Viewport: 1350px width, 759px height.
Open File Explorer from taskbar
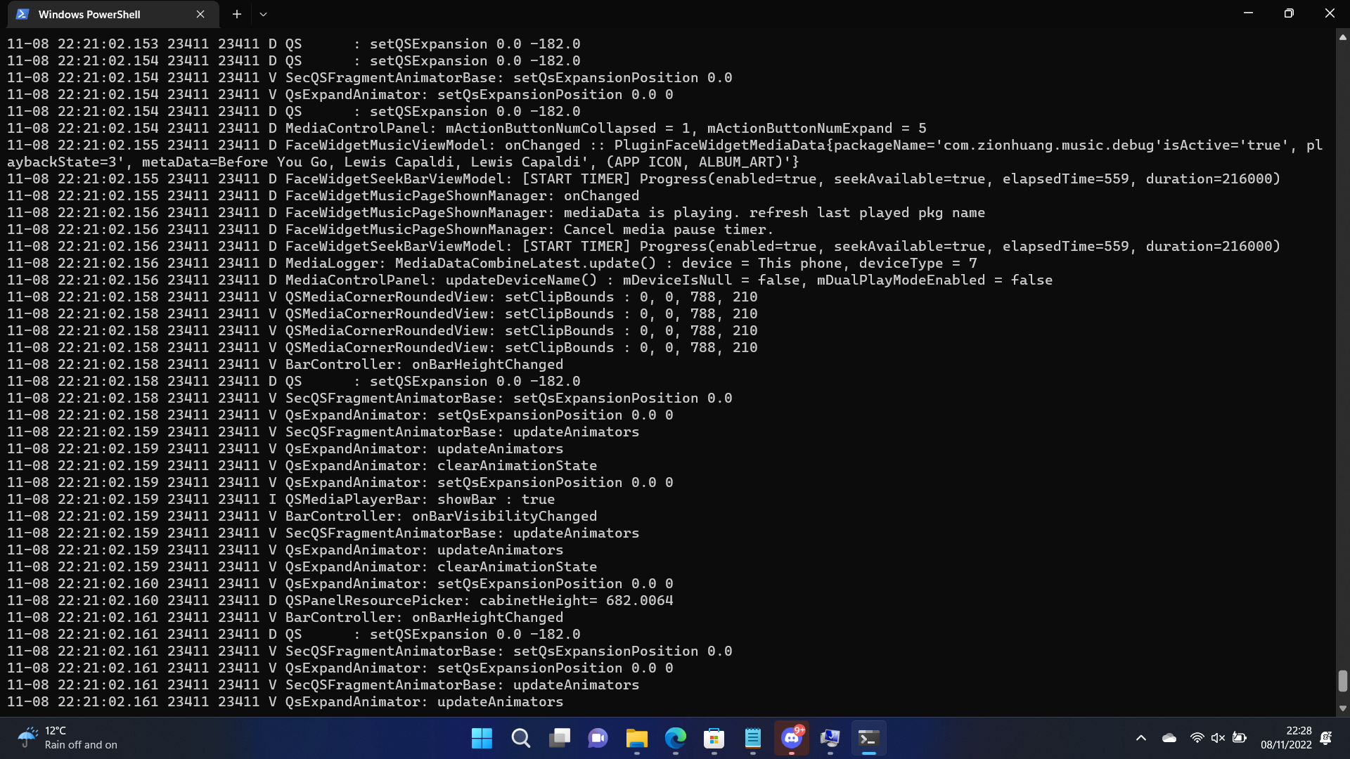pyautogui.click(x=637, y=738)
